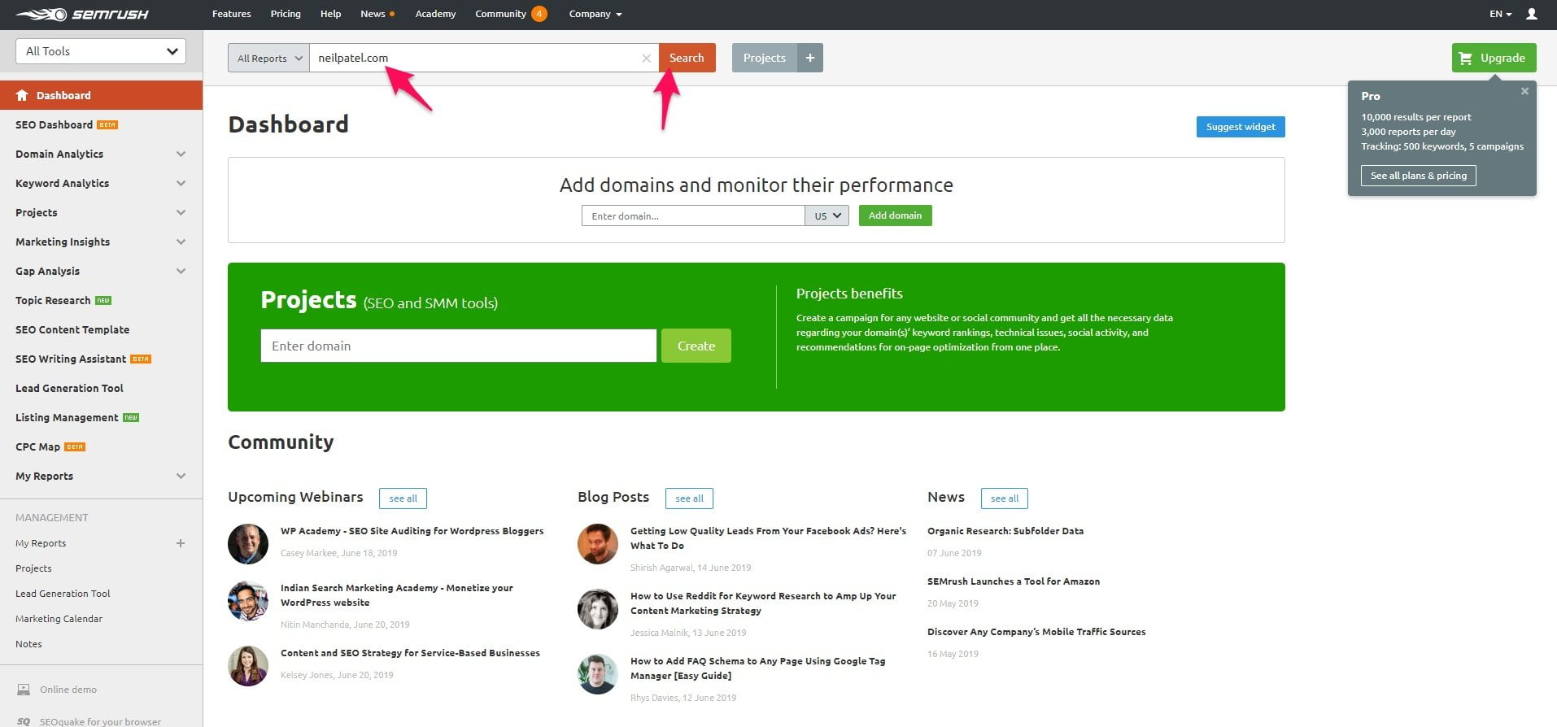1557x727 pixels.
Task: Open WP Academy SEO Site Auditing webinar
Action: (x=412, y=531)
